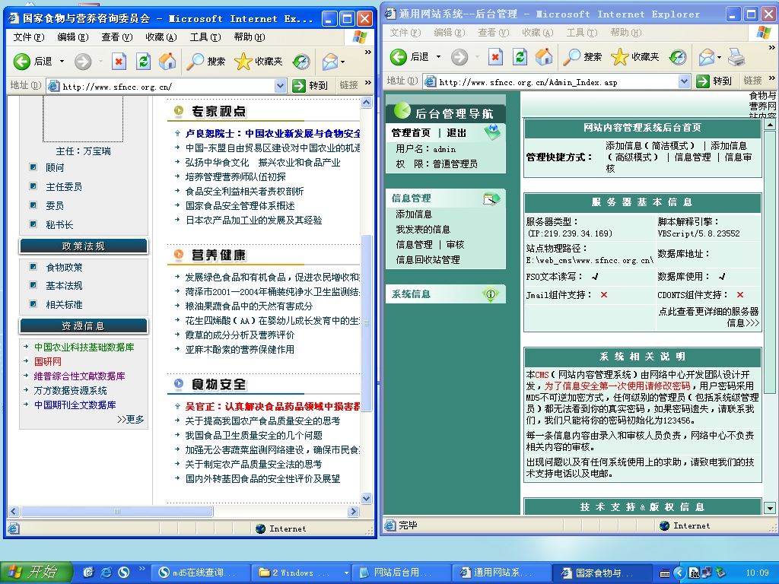779x584 pixels.
Task: Click 开始 Start button
Action: coord(36,572)
